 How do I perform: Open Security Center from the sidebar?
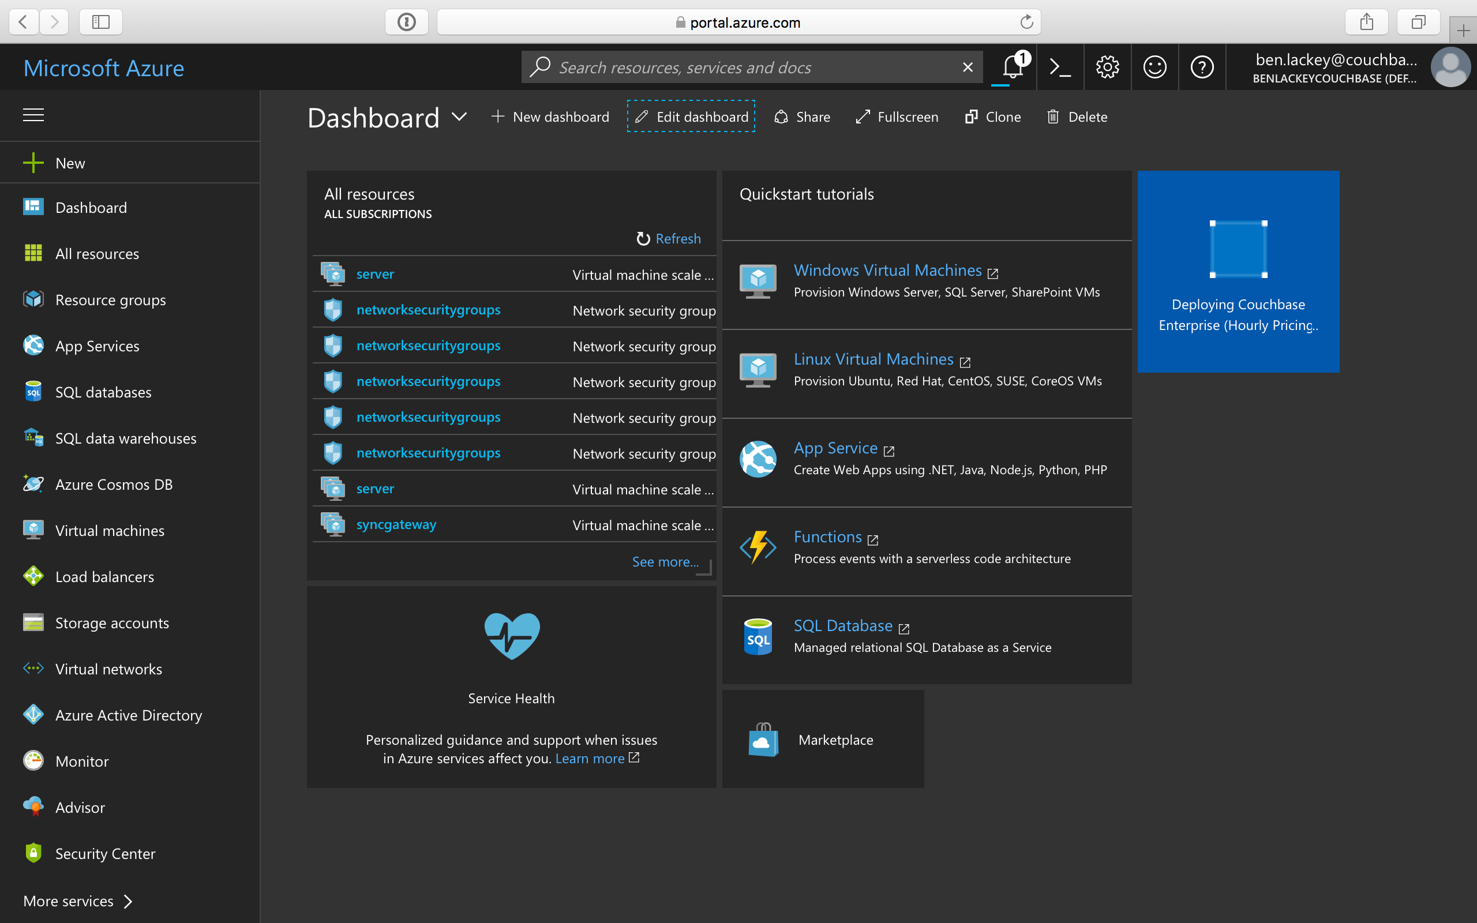click(x=105, y=853)
